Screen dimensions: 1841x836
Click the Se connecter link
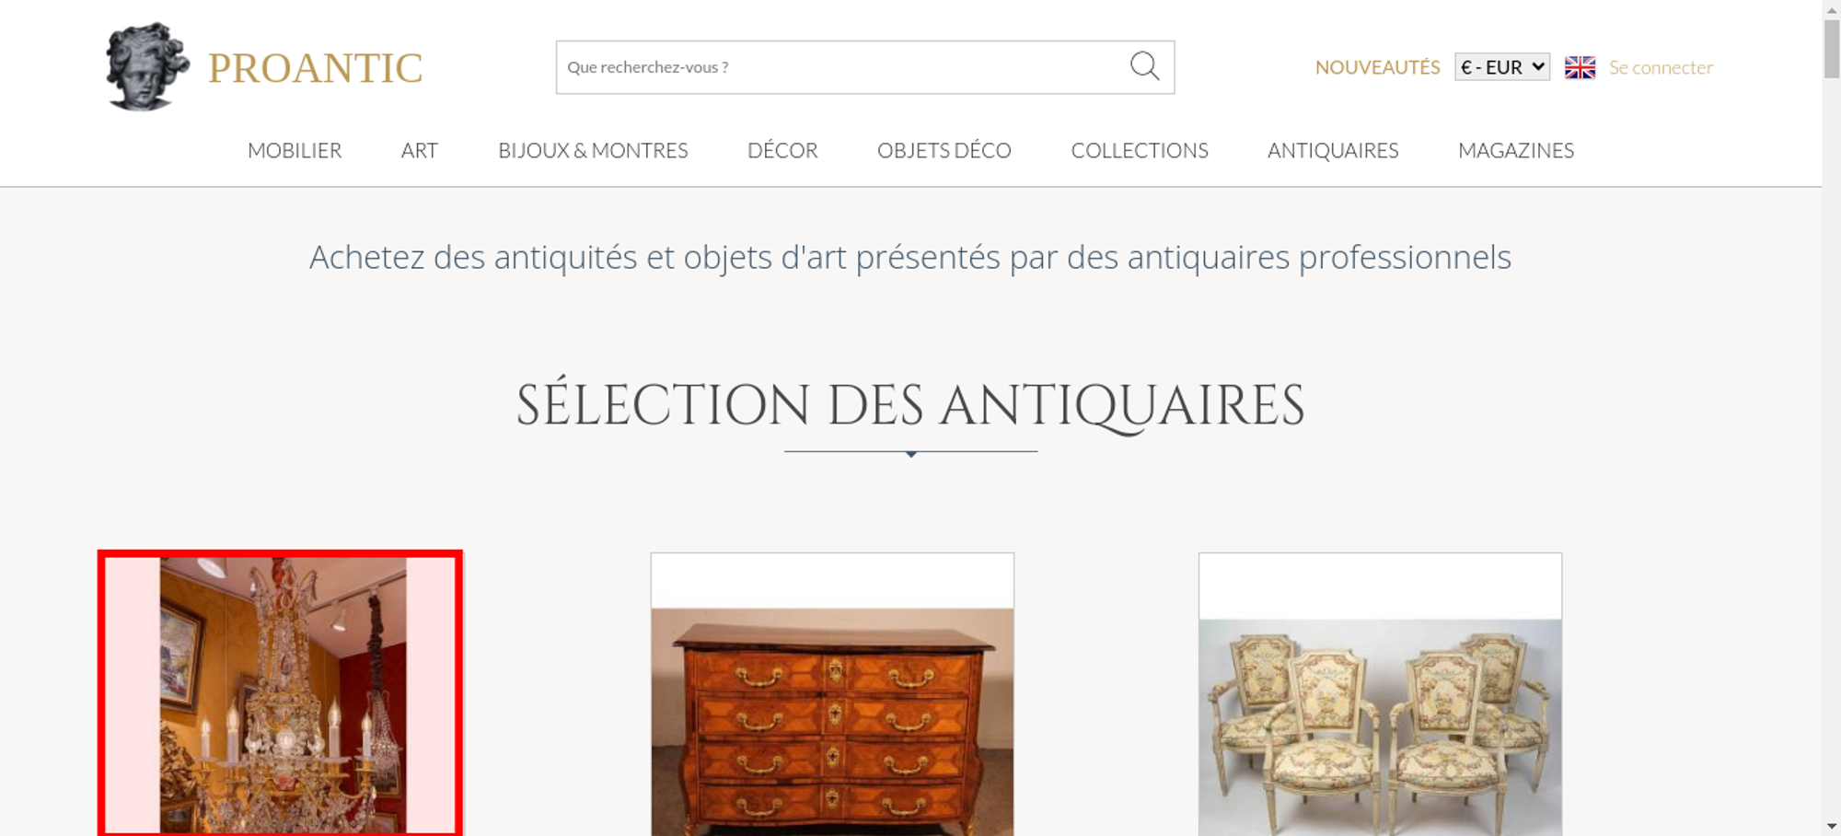[1661, 67]
